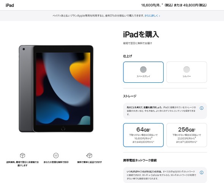This screenshot has width=224, height=183.
Task: Open the さらに詳しく link
Action: 151,16
